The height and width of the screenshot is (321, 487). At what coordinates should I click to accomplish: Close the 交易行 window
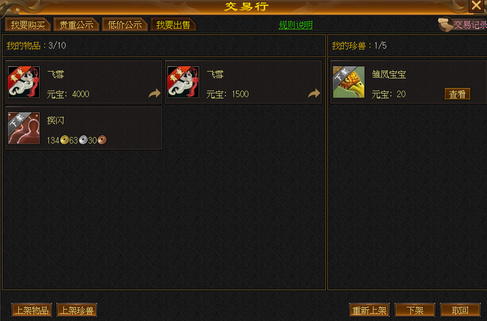pos(476,5)
